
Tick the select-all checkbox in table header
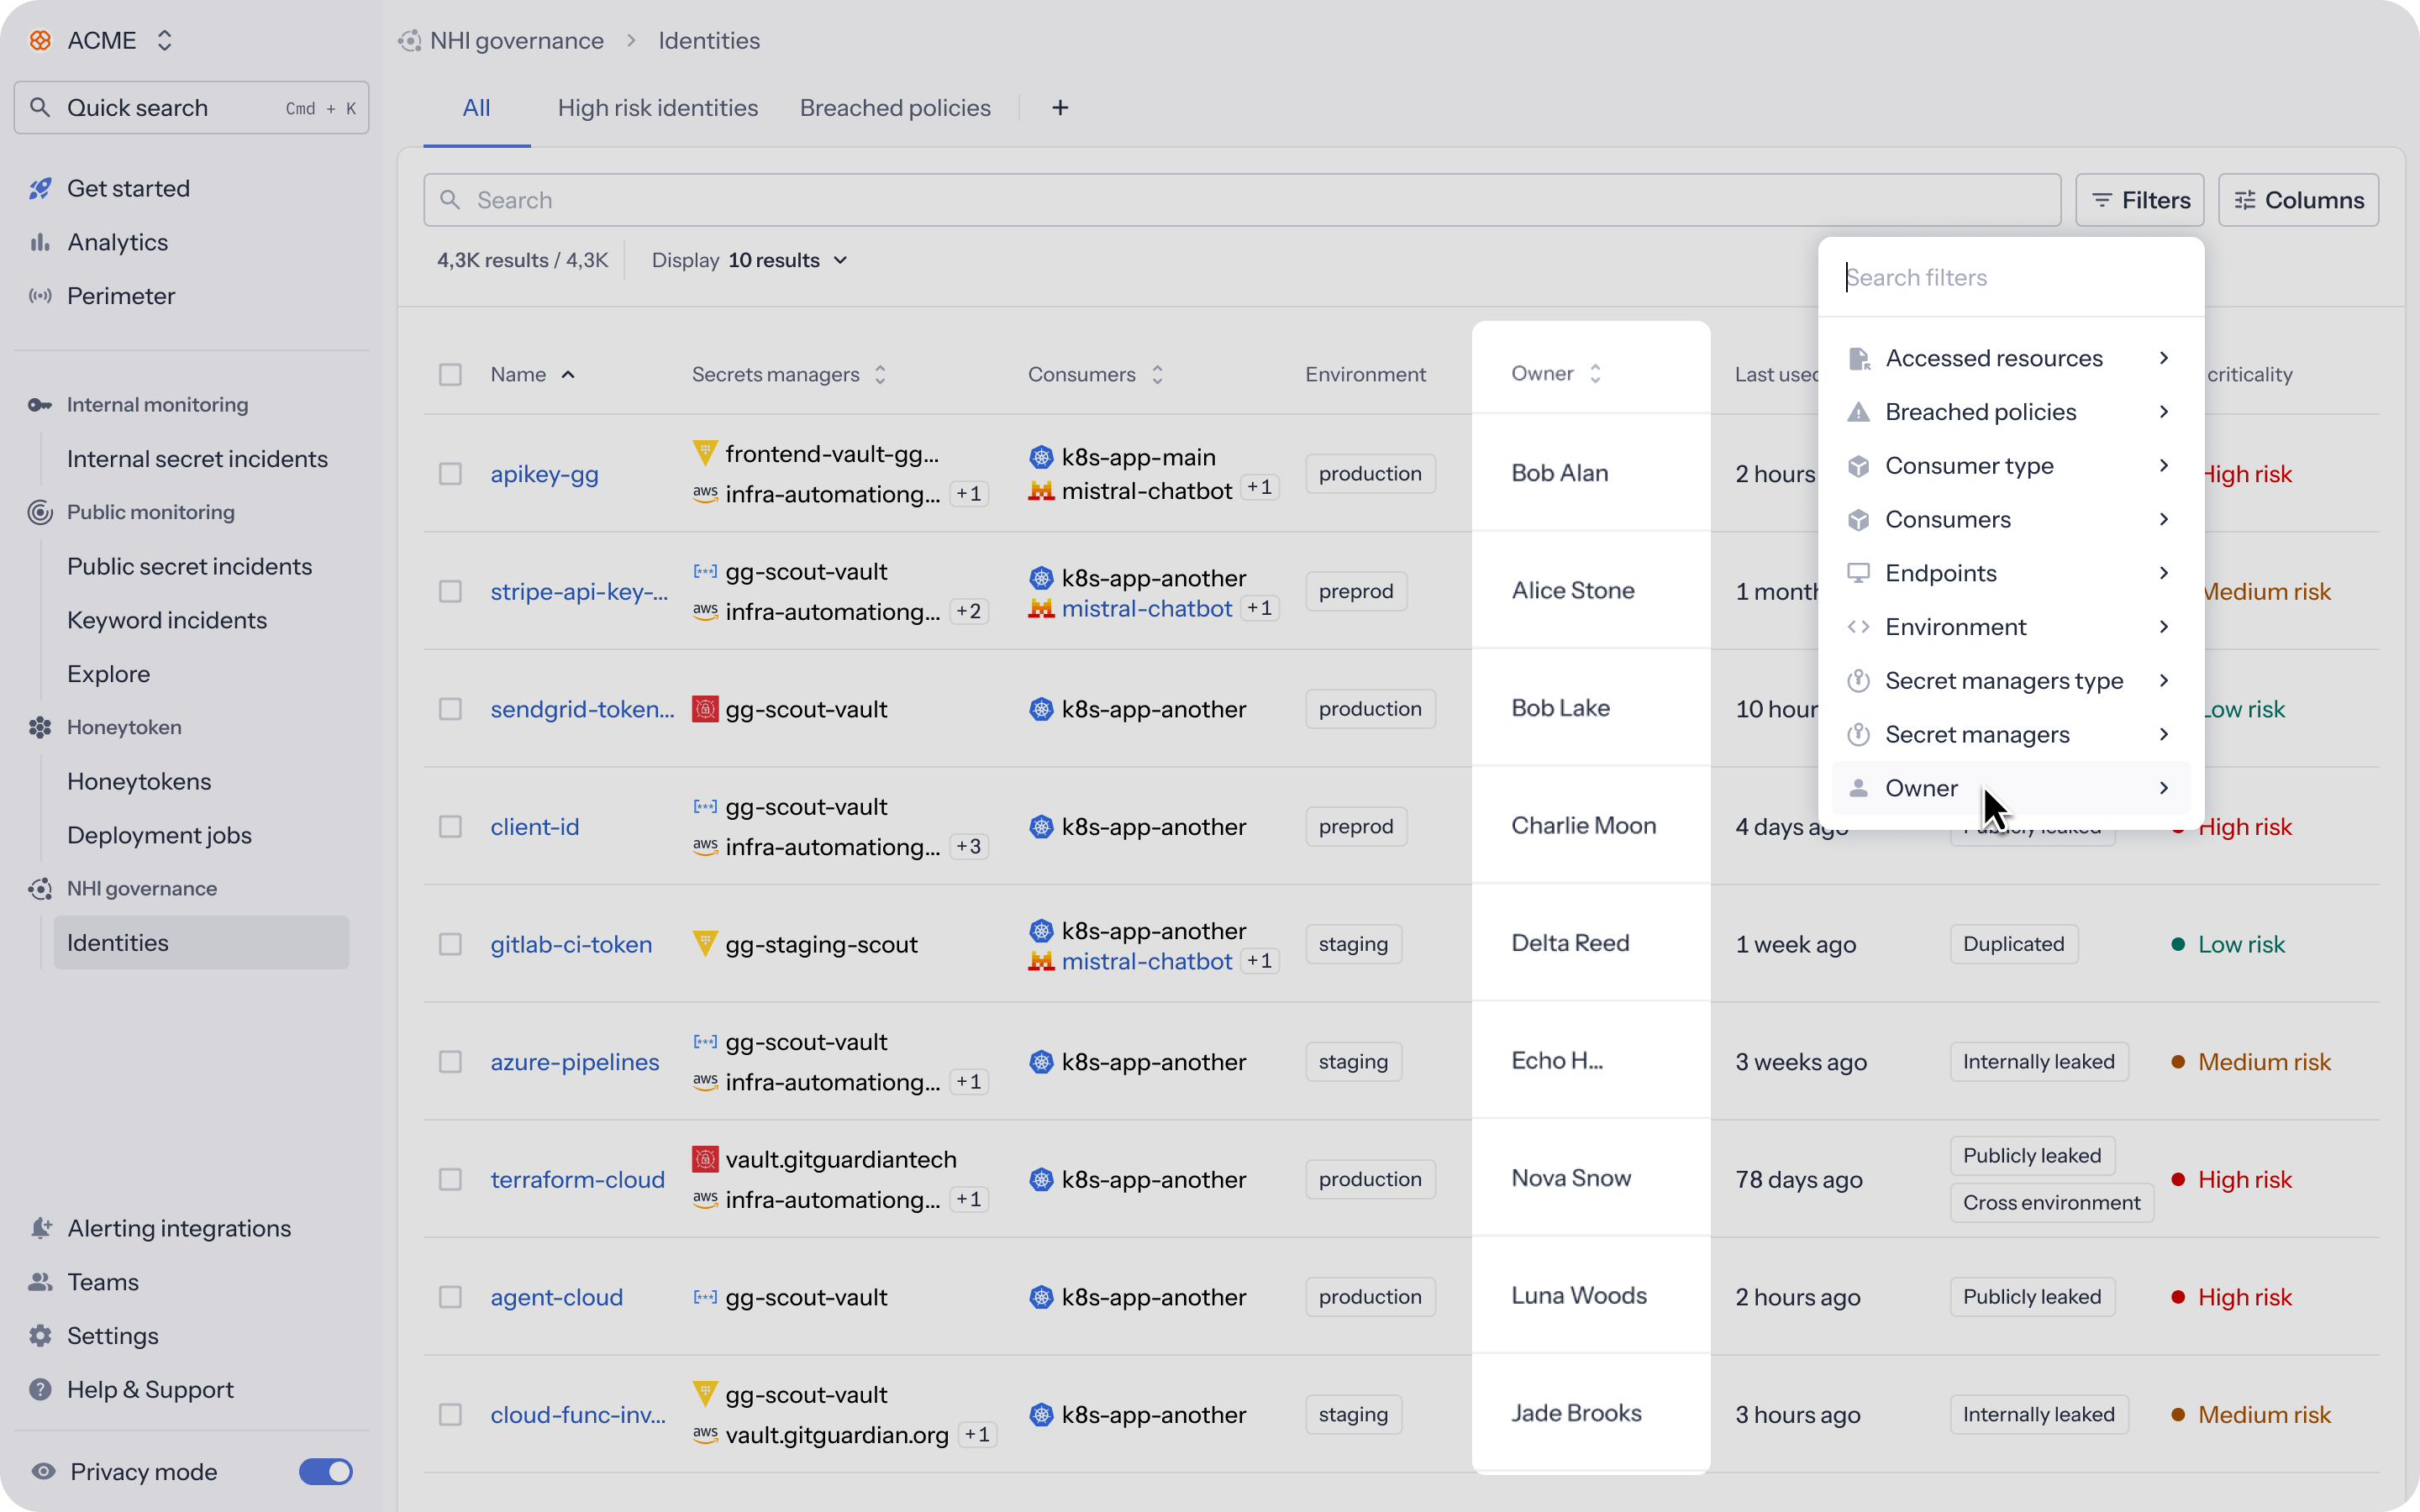450,374
